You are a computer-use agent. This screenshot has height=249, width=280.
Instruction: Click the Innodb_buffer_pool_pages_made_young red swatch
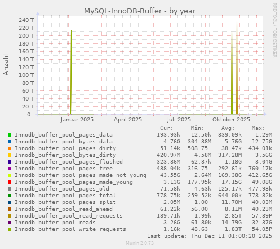click(10, 182)
